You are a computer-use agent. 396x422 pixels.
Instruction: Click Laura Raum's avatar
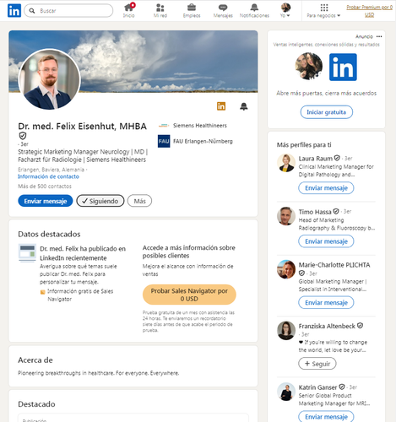click(286, 163)
